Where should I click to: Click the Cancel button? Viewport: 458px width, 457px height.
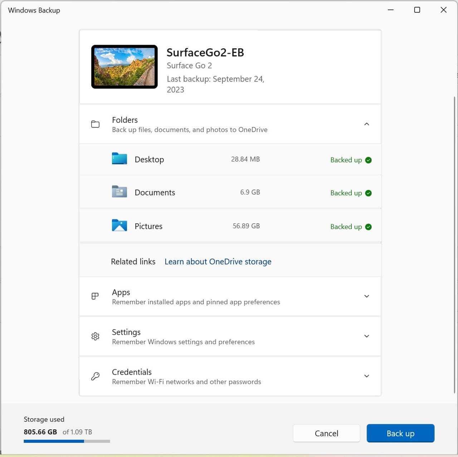pyautogui.click(x=326, y=433)
